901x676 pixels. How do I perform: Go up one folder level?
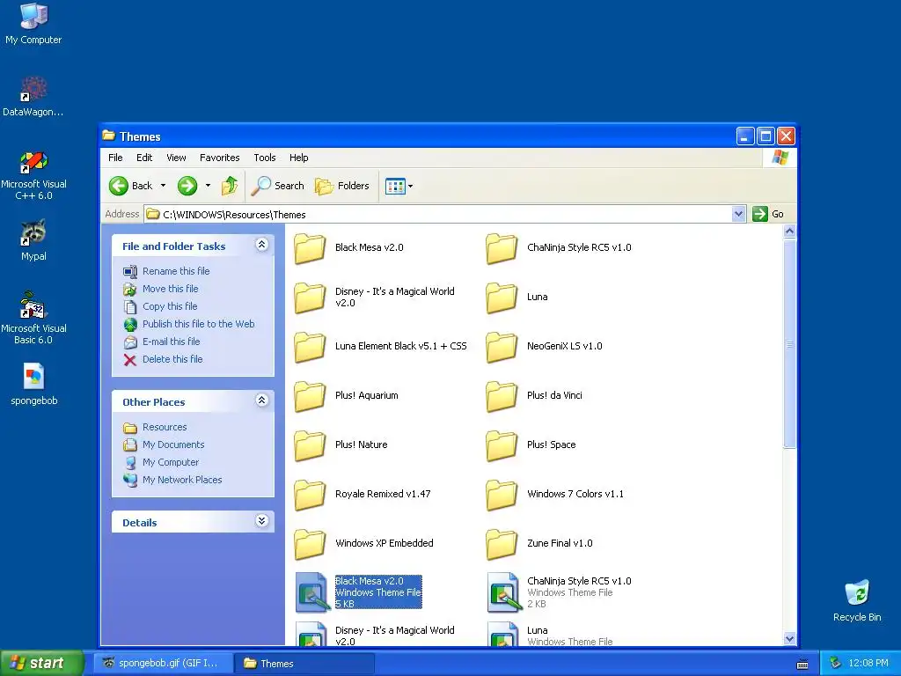(x=230, y=186)
